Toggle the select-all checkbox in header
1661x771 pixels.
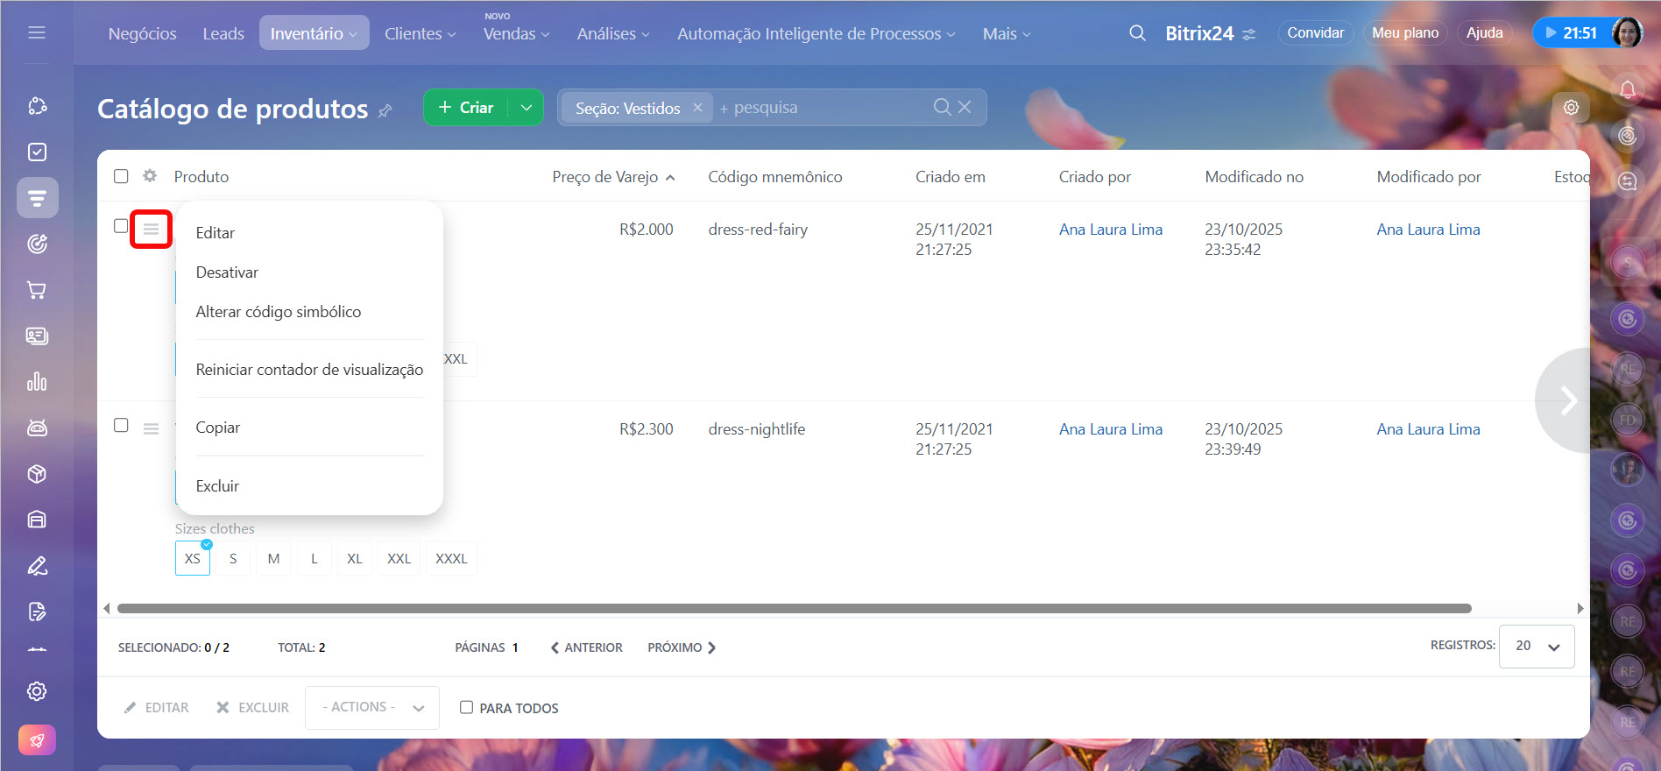coord(121,176)
